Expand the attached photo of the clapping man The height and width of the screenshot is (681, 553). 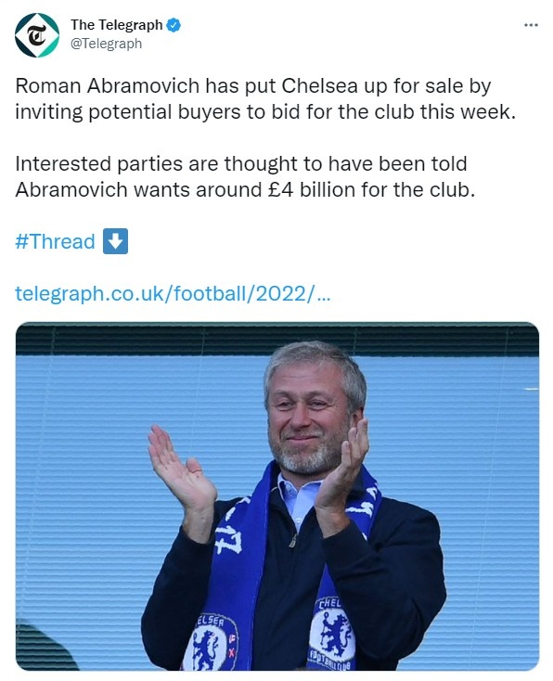[277, 496]
